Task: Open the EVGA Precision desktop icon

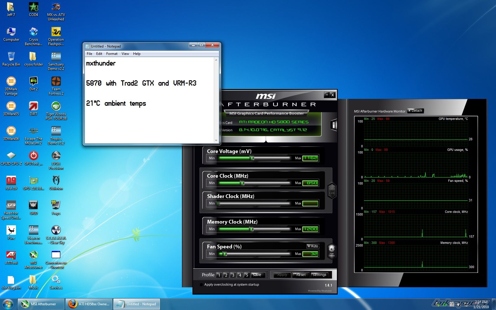Action: pos(56,156)
